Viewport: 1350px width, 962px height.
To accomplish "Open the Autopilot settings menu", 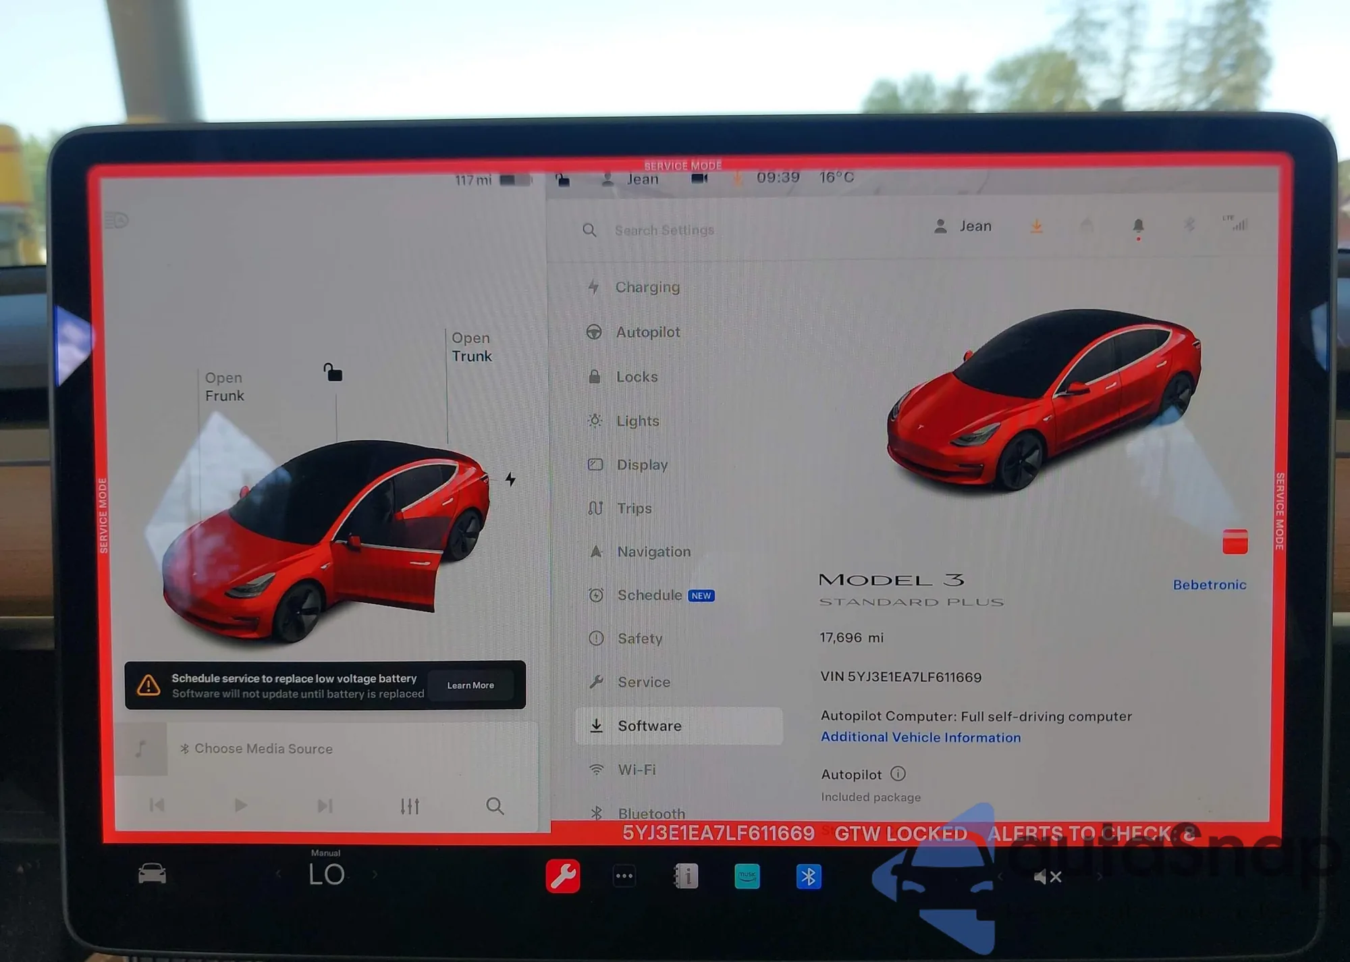I will tap(647, 332).
